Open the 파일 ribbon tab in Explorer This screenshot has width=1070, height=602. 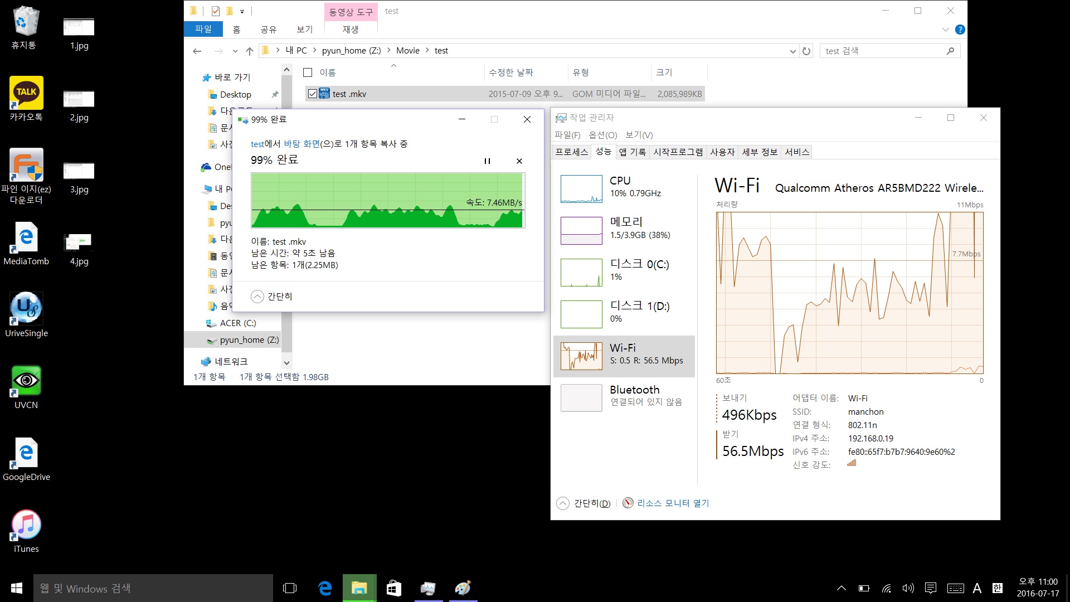click(x=203, y=29)
